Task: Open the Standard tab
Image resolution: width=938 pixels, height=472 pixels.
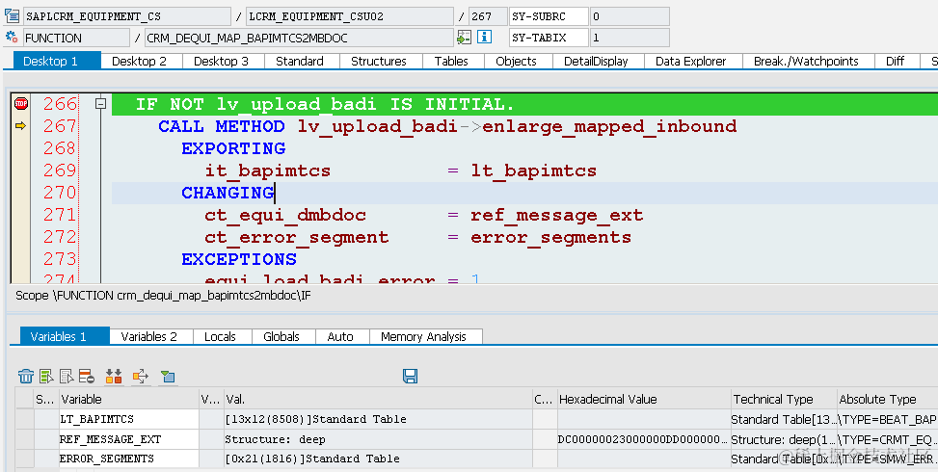Action: [x=300, y=61]
